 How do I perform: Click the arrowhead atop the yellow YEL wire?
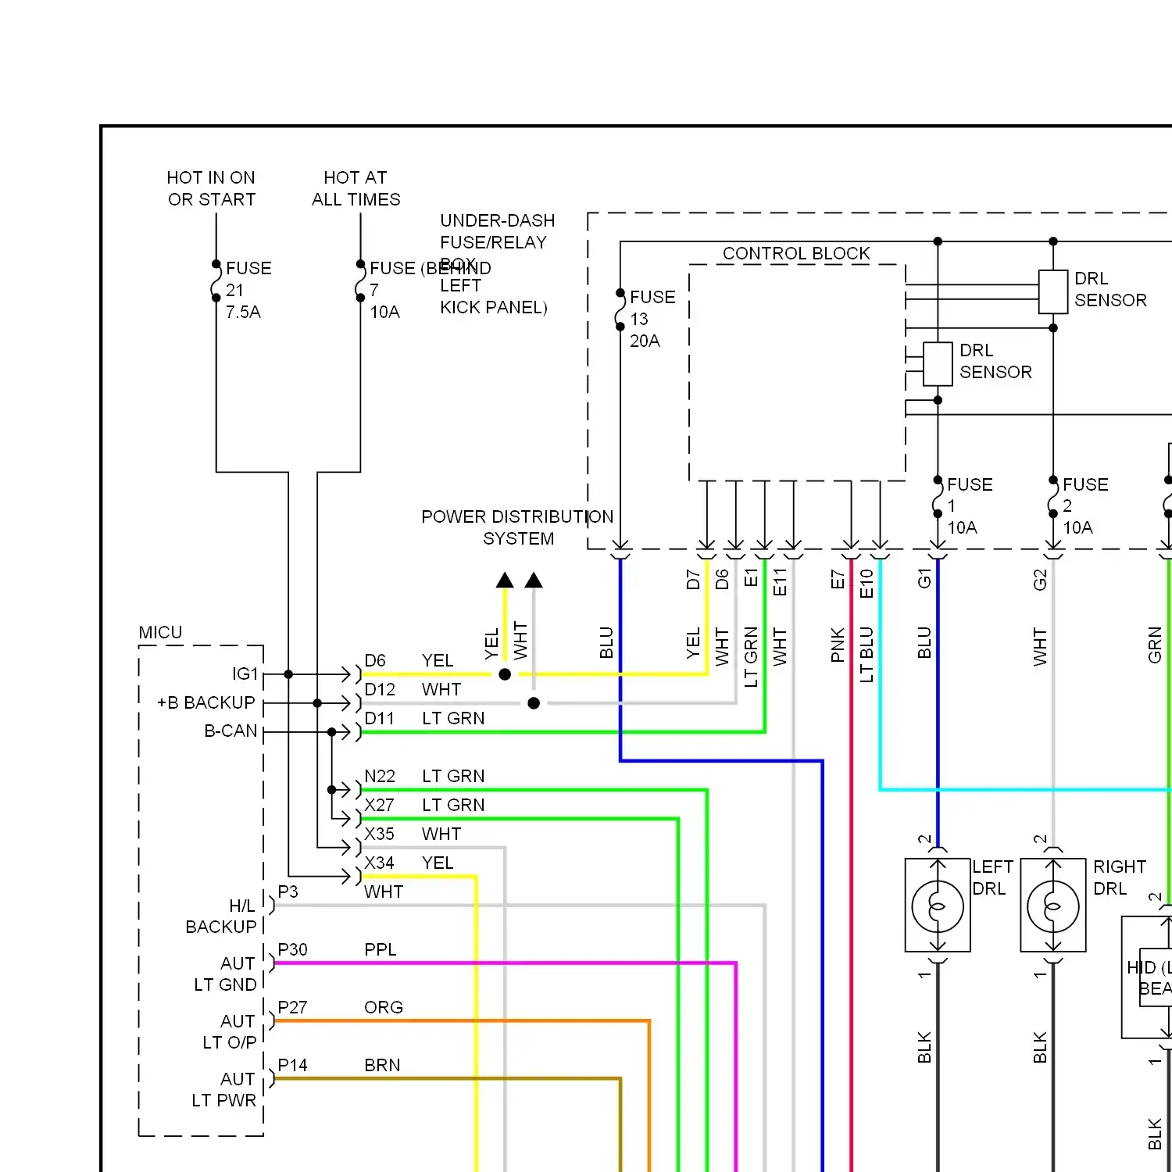(x=505, y=580)
